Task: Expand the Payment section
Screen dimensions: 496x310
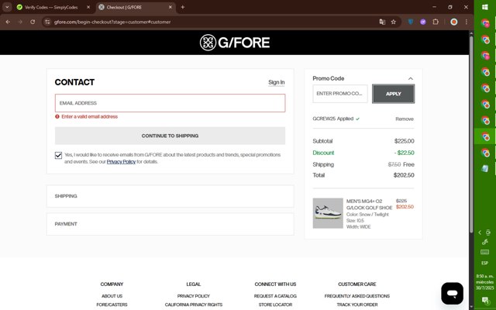Action: [x=170, y=224]
